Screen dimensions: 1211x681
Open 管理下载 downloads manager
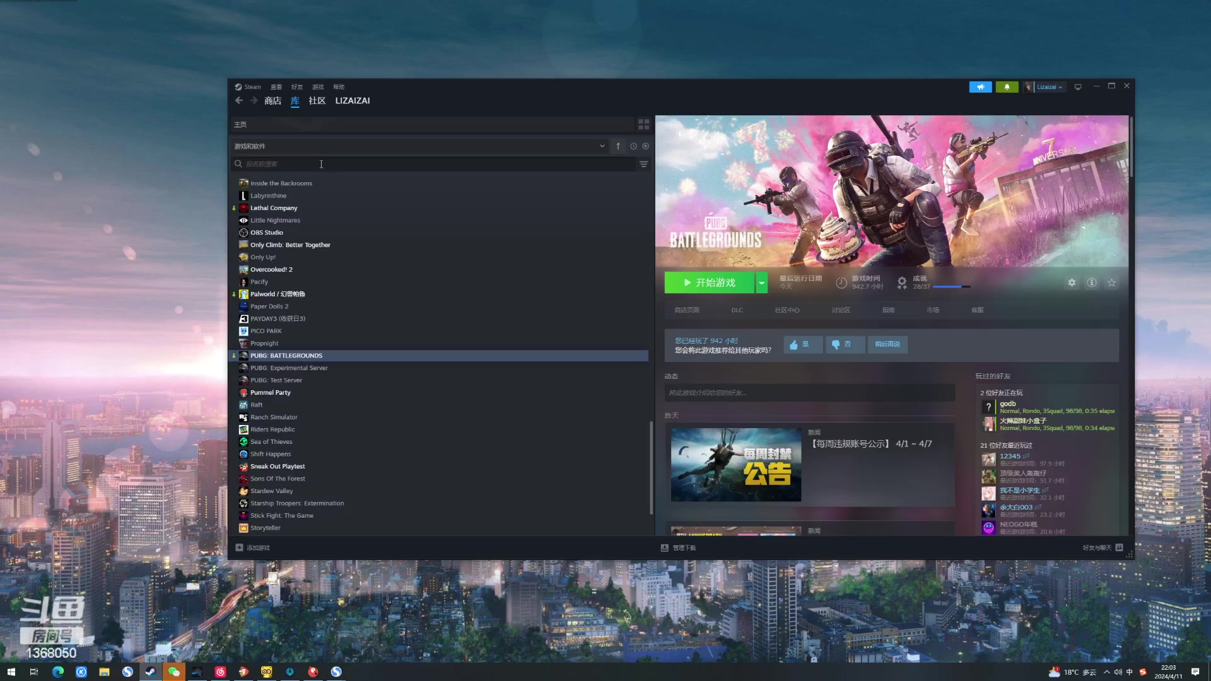[x=678, y=548]
